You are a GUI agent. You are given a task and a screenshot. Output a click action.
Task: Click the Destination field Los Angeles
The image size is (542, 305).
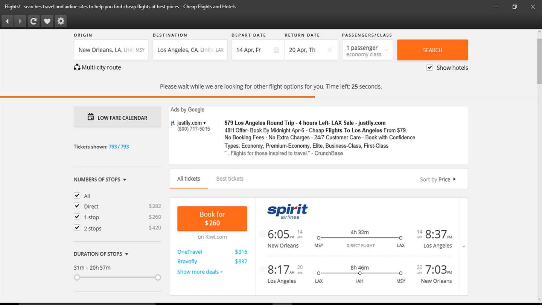(190, 50)
